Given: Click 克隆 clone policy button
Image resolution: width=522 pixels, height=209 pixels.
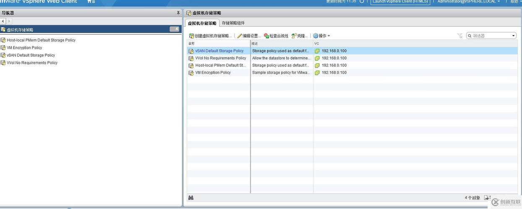Looking at the screenshot, I should [x=300, y=36].
